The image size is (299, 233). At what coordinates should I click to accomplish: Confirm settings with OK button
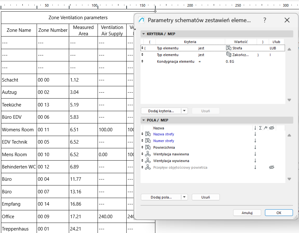[x=279, y=213]
